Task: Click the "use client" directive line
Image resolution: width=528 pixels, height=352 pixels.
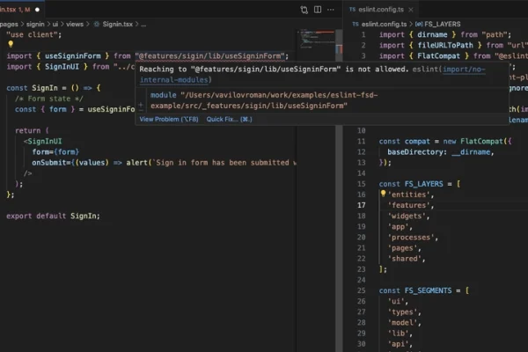Action: (34, 34)
